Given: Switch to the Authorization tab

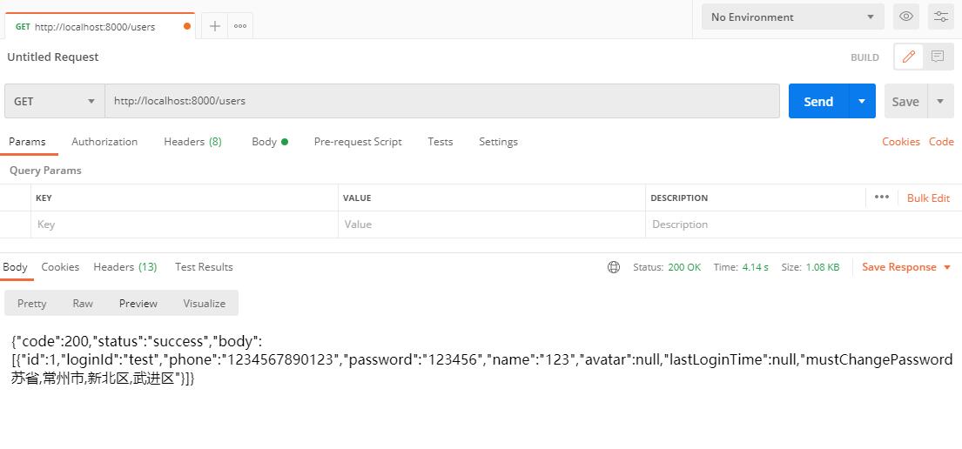Looking at the screenshot, I should click(x=104, y=142).
